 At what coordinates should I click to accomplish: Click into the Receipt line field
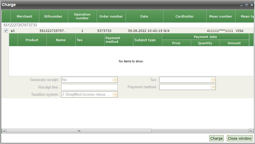(89, 87)
